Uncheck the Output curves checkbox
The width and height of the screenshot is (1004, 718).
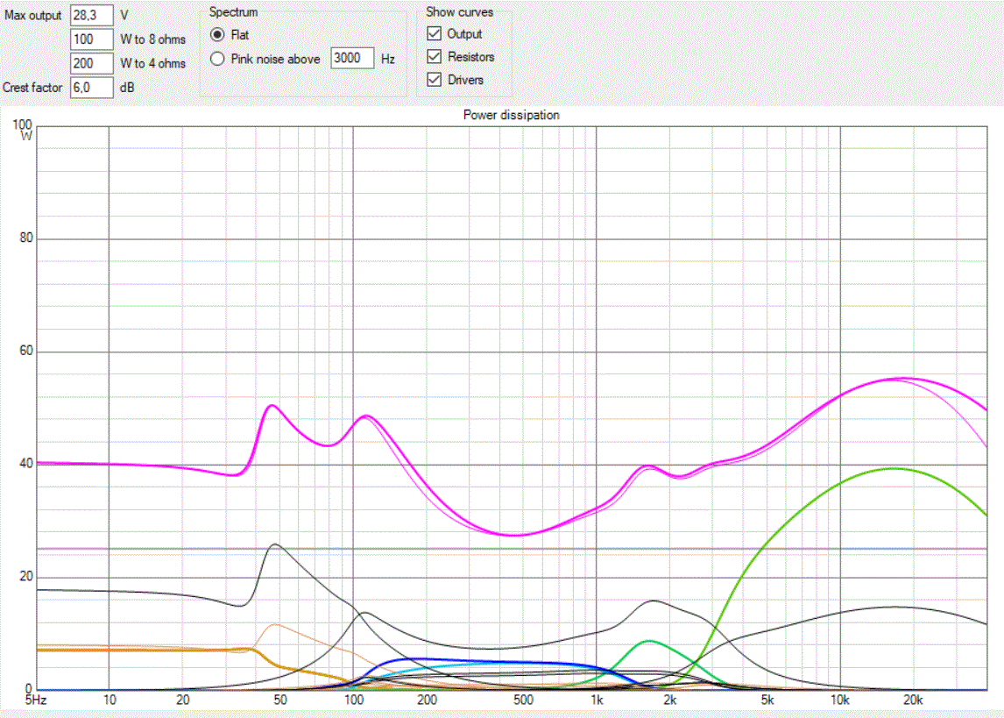pos(435,33)
